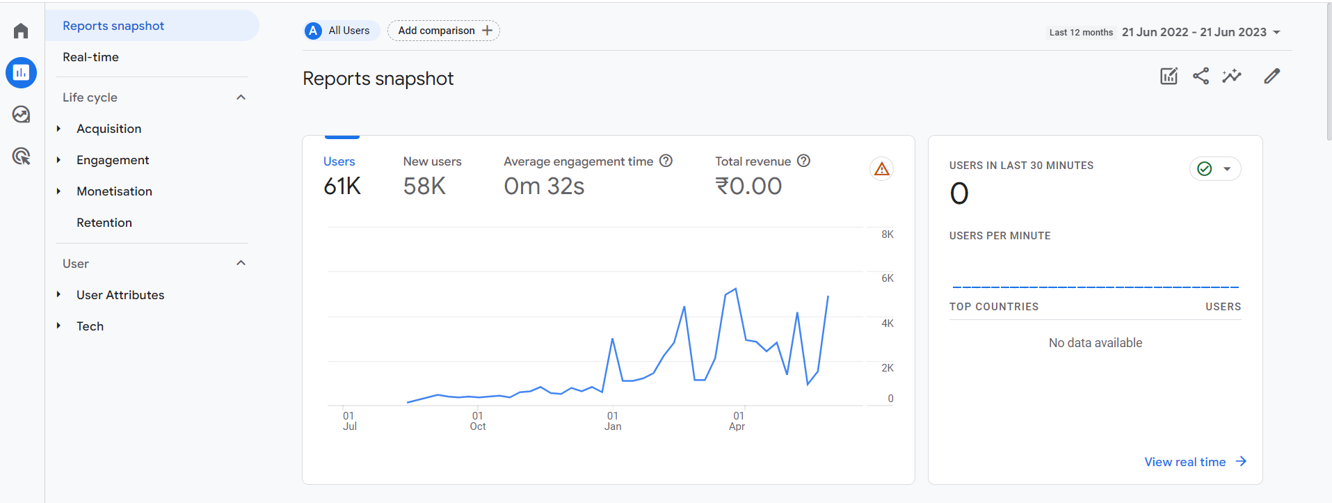Collapse the User section chevron

pyautogui.click(x=241, y=263)
